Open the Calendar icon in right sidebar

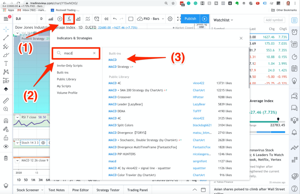click(x=294, y=68)
